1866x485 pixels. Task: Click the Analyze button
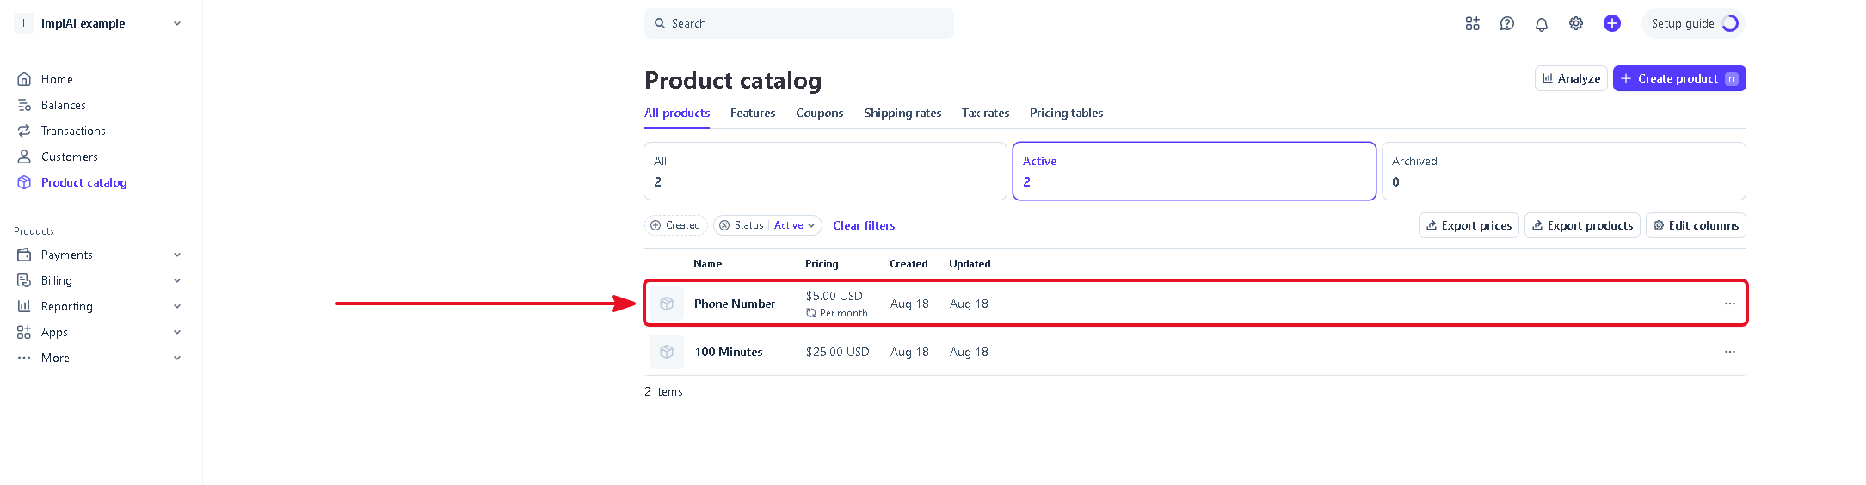[1571, 78]
